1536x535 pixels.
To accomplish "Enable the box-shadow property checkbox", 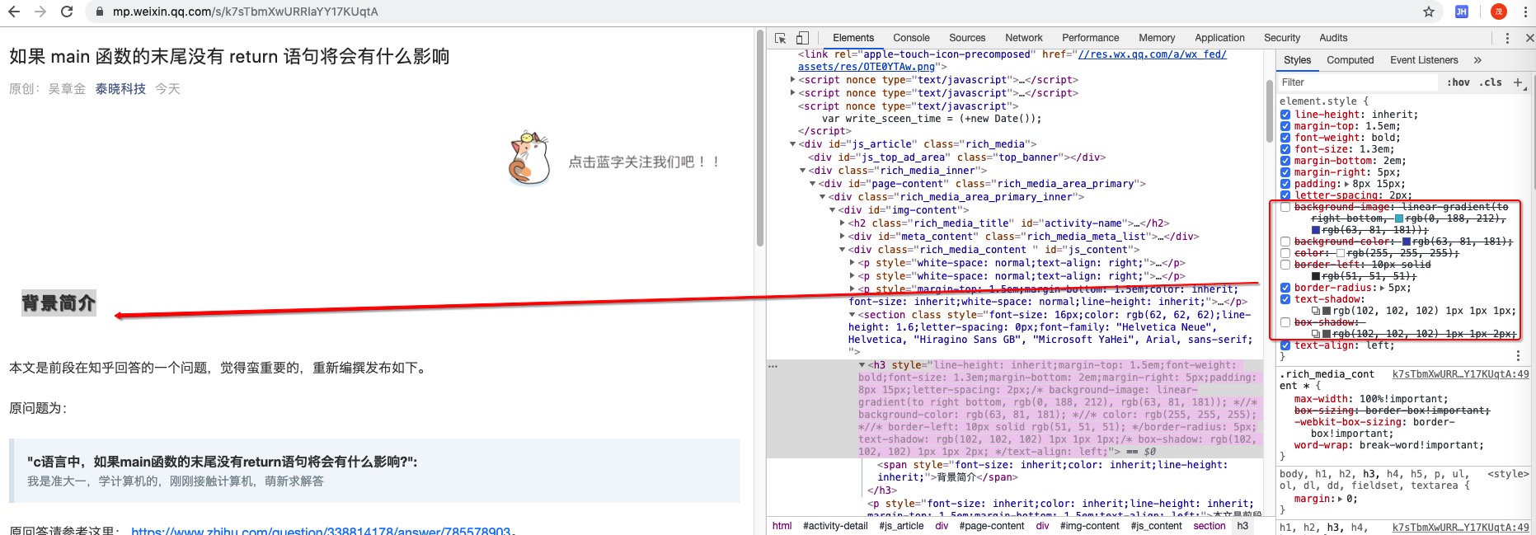I will [1285, 322].
